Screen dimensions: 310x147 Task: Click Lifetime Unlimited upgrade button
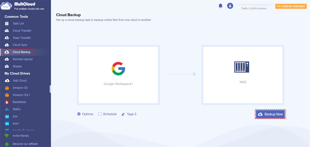[x=291, y=6]
